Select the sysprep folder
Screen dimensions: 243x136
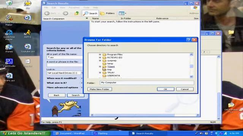(x=112, y=60)
